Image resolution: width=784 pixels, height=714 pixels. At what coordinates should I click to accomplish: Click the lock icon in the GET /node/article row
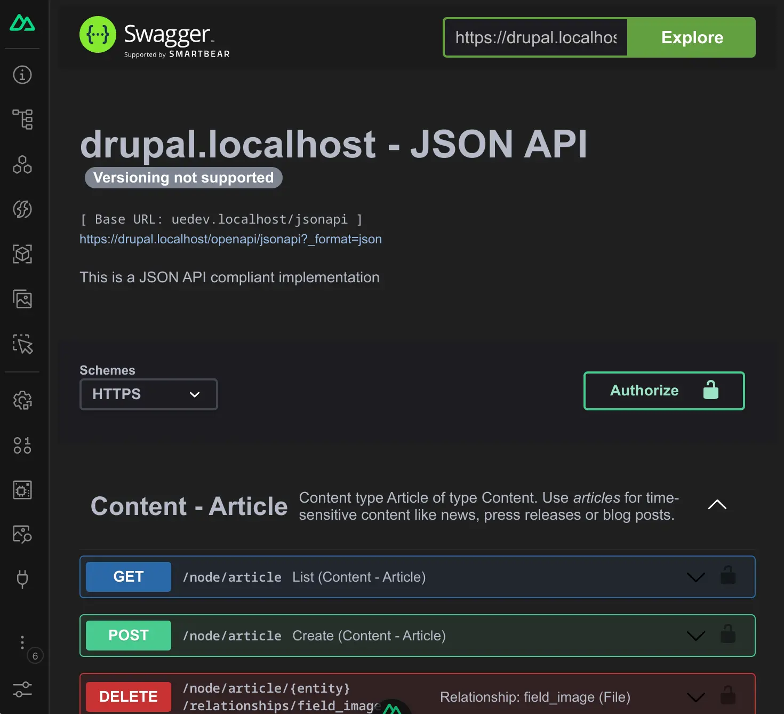(728, 576)
